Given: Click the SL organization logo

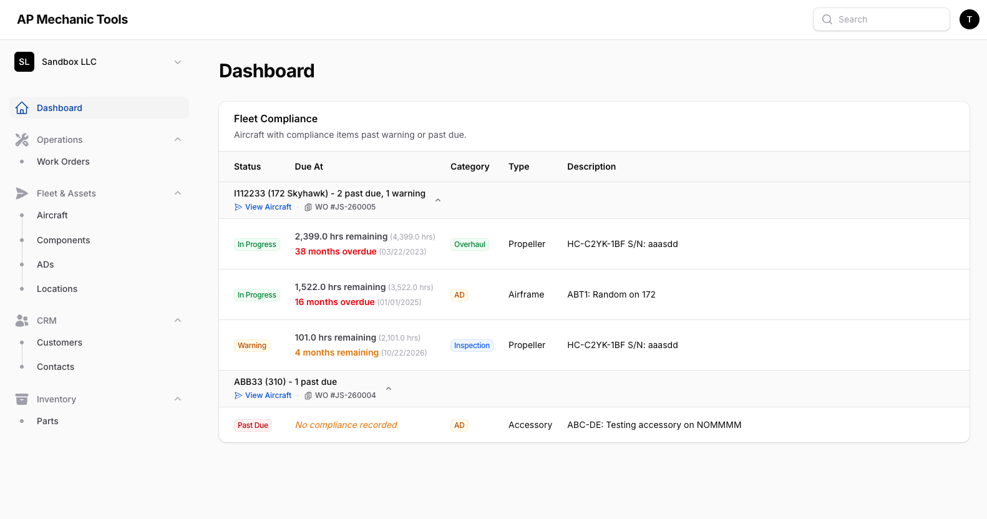Looking at the screenshot, I should [x=24, y=62].
